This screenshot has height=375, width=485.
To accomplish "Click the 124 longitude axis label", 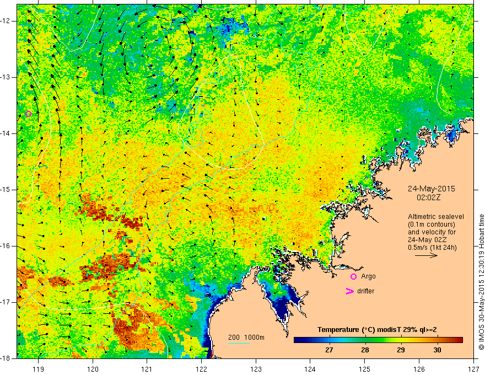I will click(x=310, y=369).
